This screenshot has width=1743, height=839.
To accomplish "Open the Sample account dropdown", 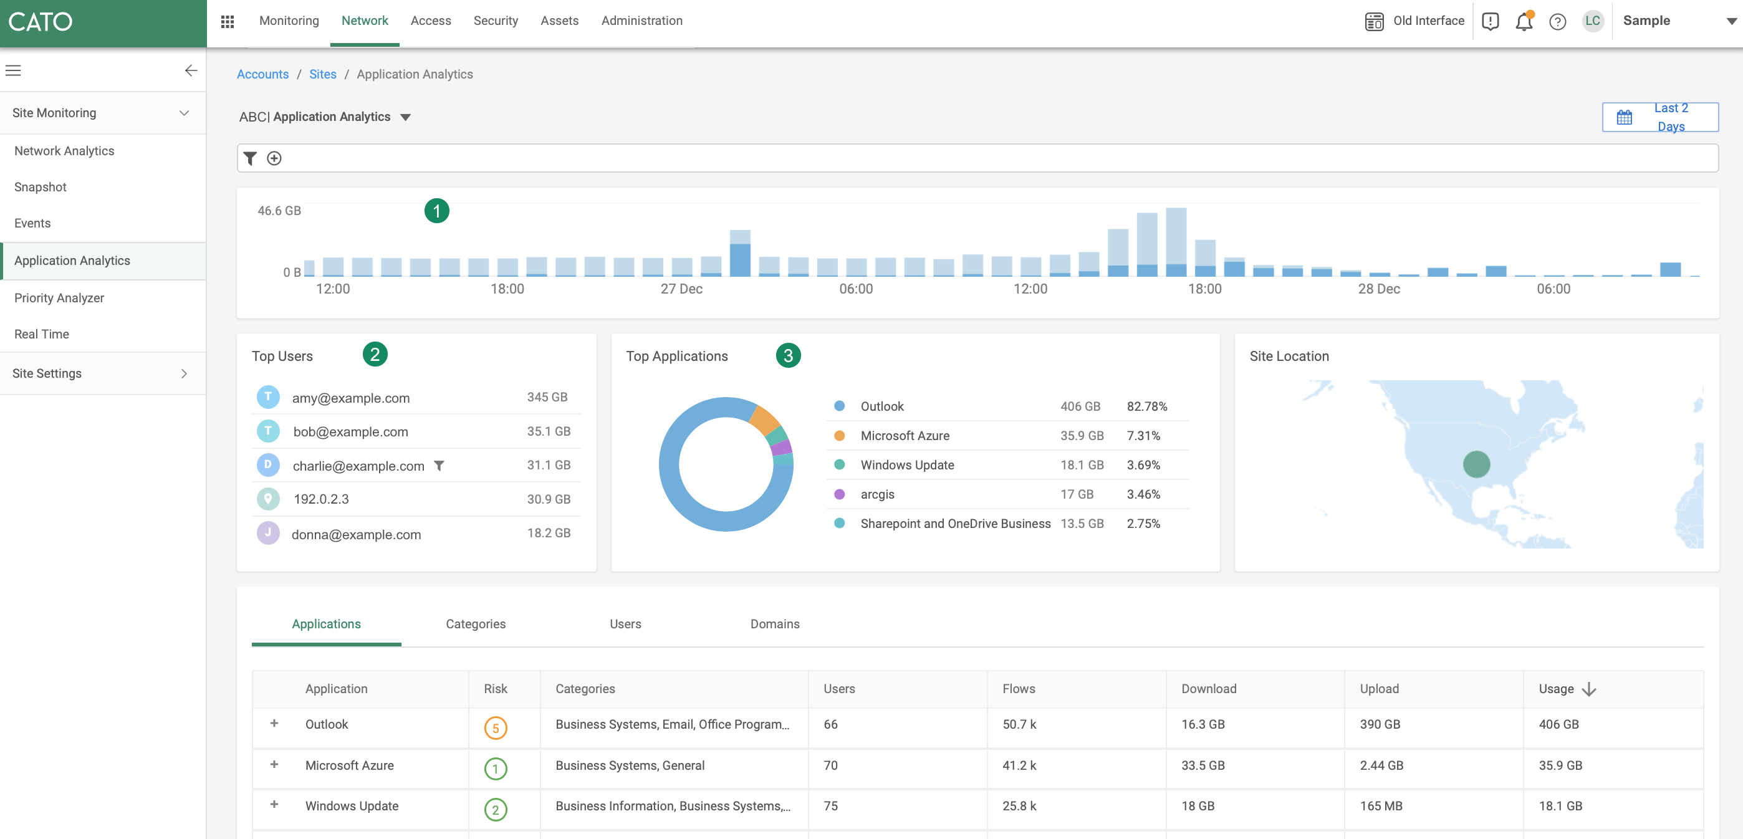I will pyautogui.click(x=1731, y=21).
